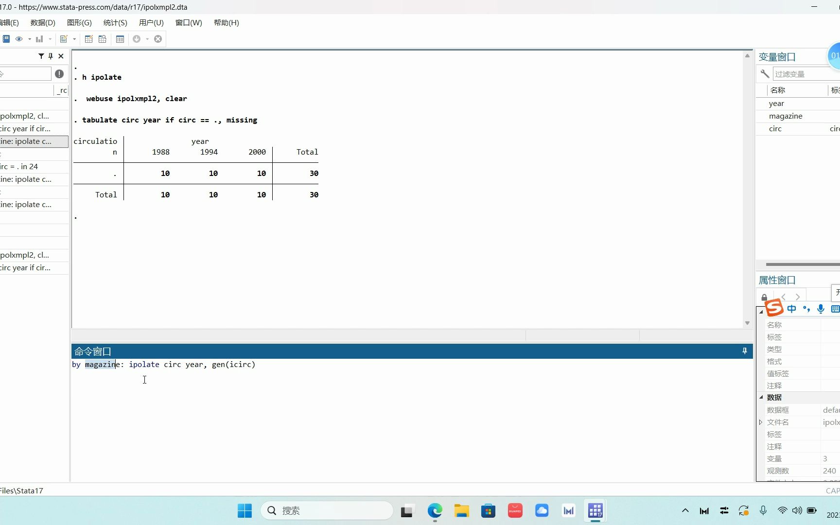Toggle the history panel filter icon
840x525 pixels.
coord(41,56)
